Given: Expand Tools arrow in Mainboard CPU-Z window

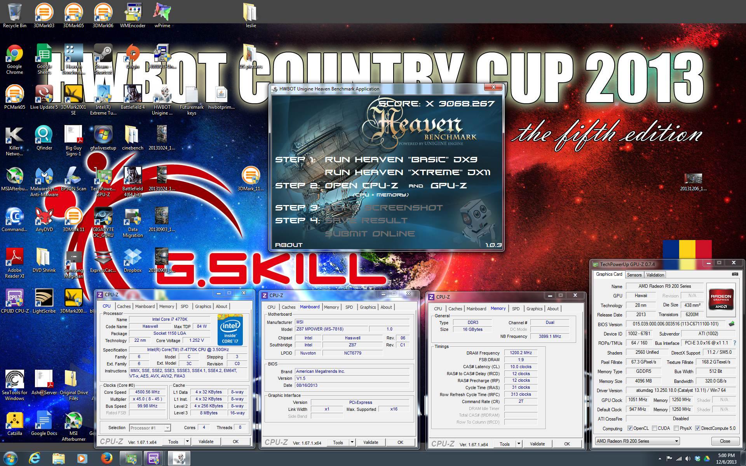Looking at the screenshot, I should click(352, 442).
